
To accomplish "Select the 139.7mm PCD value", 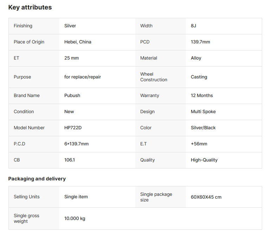I will click(200, 42).
